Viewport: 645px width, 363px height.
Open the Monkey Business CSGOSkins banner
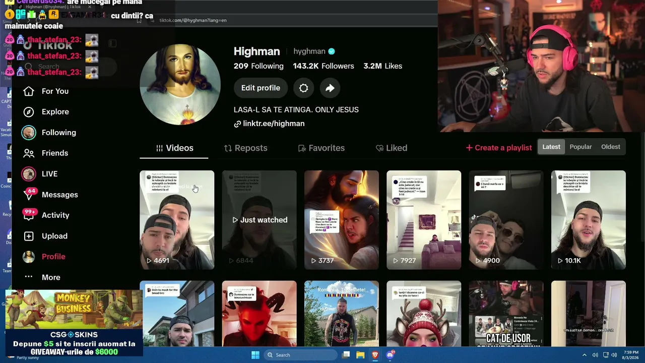74,323
